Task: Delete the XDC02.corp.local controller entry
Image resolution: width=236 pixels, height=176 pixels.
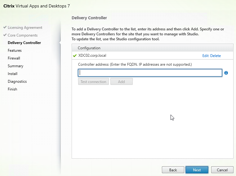Action: click(x=216, y=56)
